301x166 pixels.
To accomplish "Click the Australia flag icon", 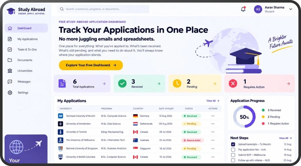I will pos(135,140).
